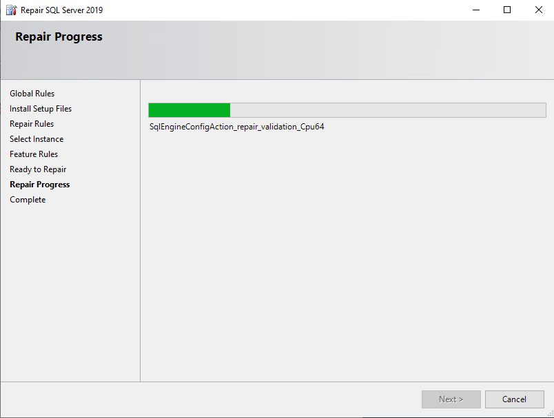This screenshot has width=554, height=418.
Task: Select the Global Rules step
Action: click(x=32, y=94)
